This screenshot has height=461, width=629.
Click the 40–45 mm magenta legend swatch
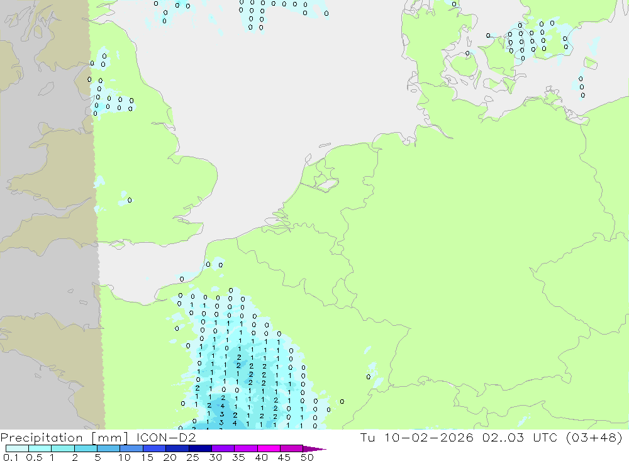(x=269, y=448)
